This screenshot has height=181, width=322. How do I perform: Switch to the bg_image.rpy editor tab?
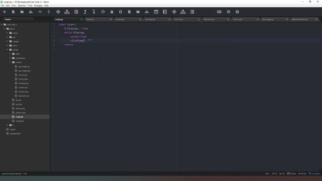[x=274, y=20]
